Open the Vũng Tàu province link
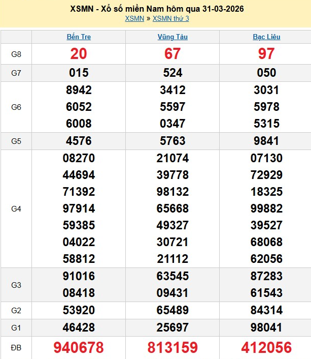This screenshot has width=311, height=359. (x=172, y=37)
